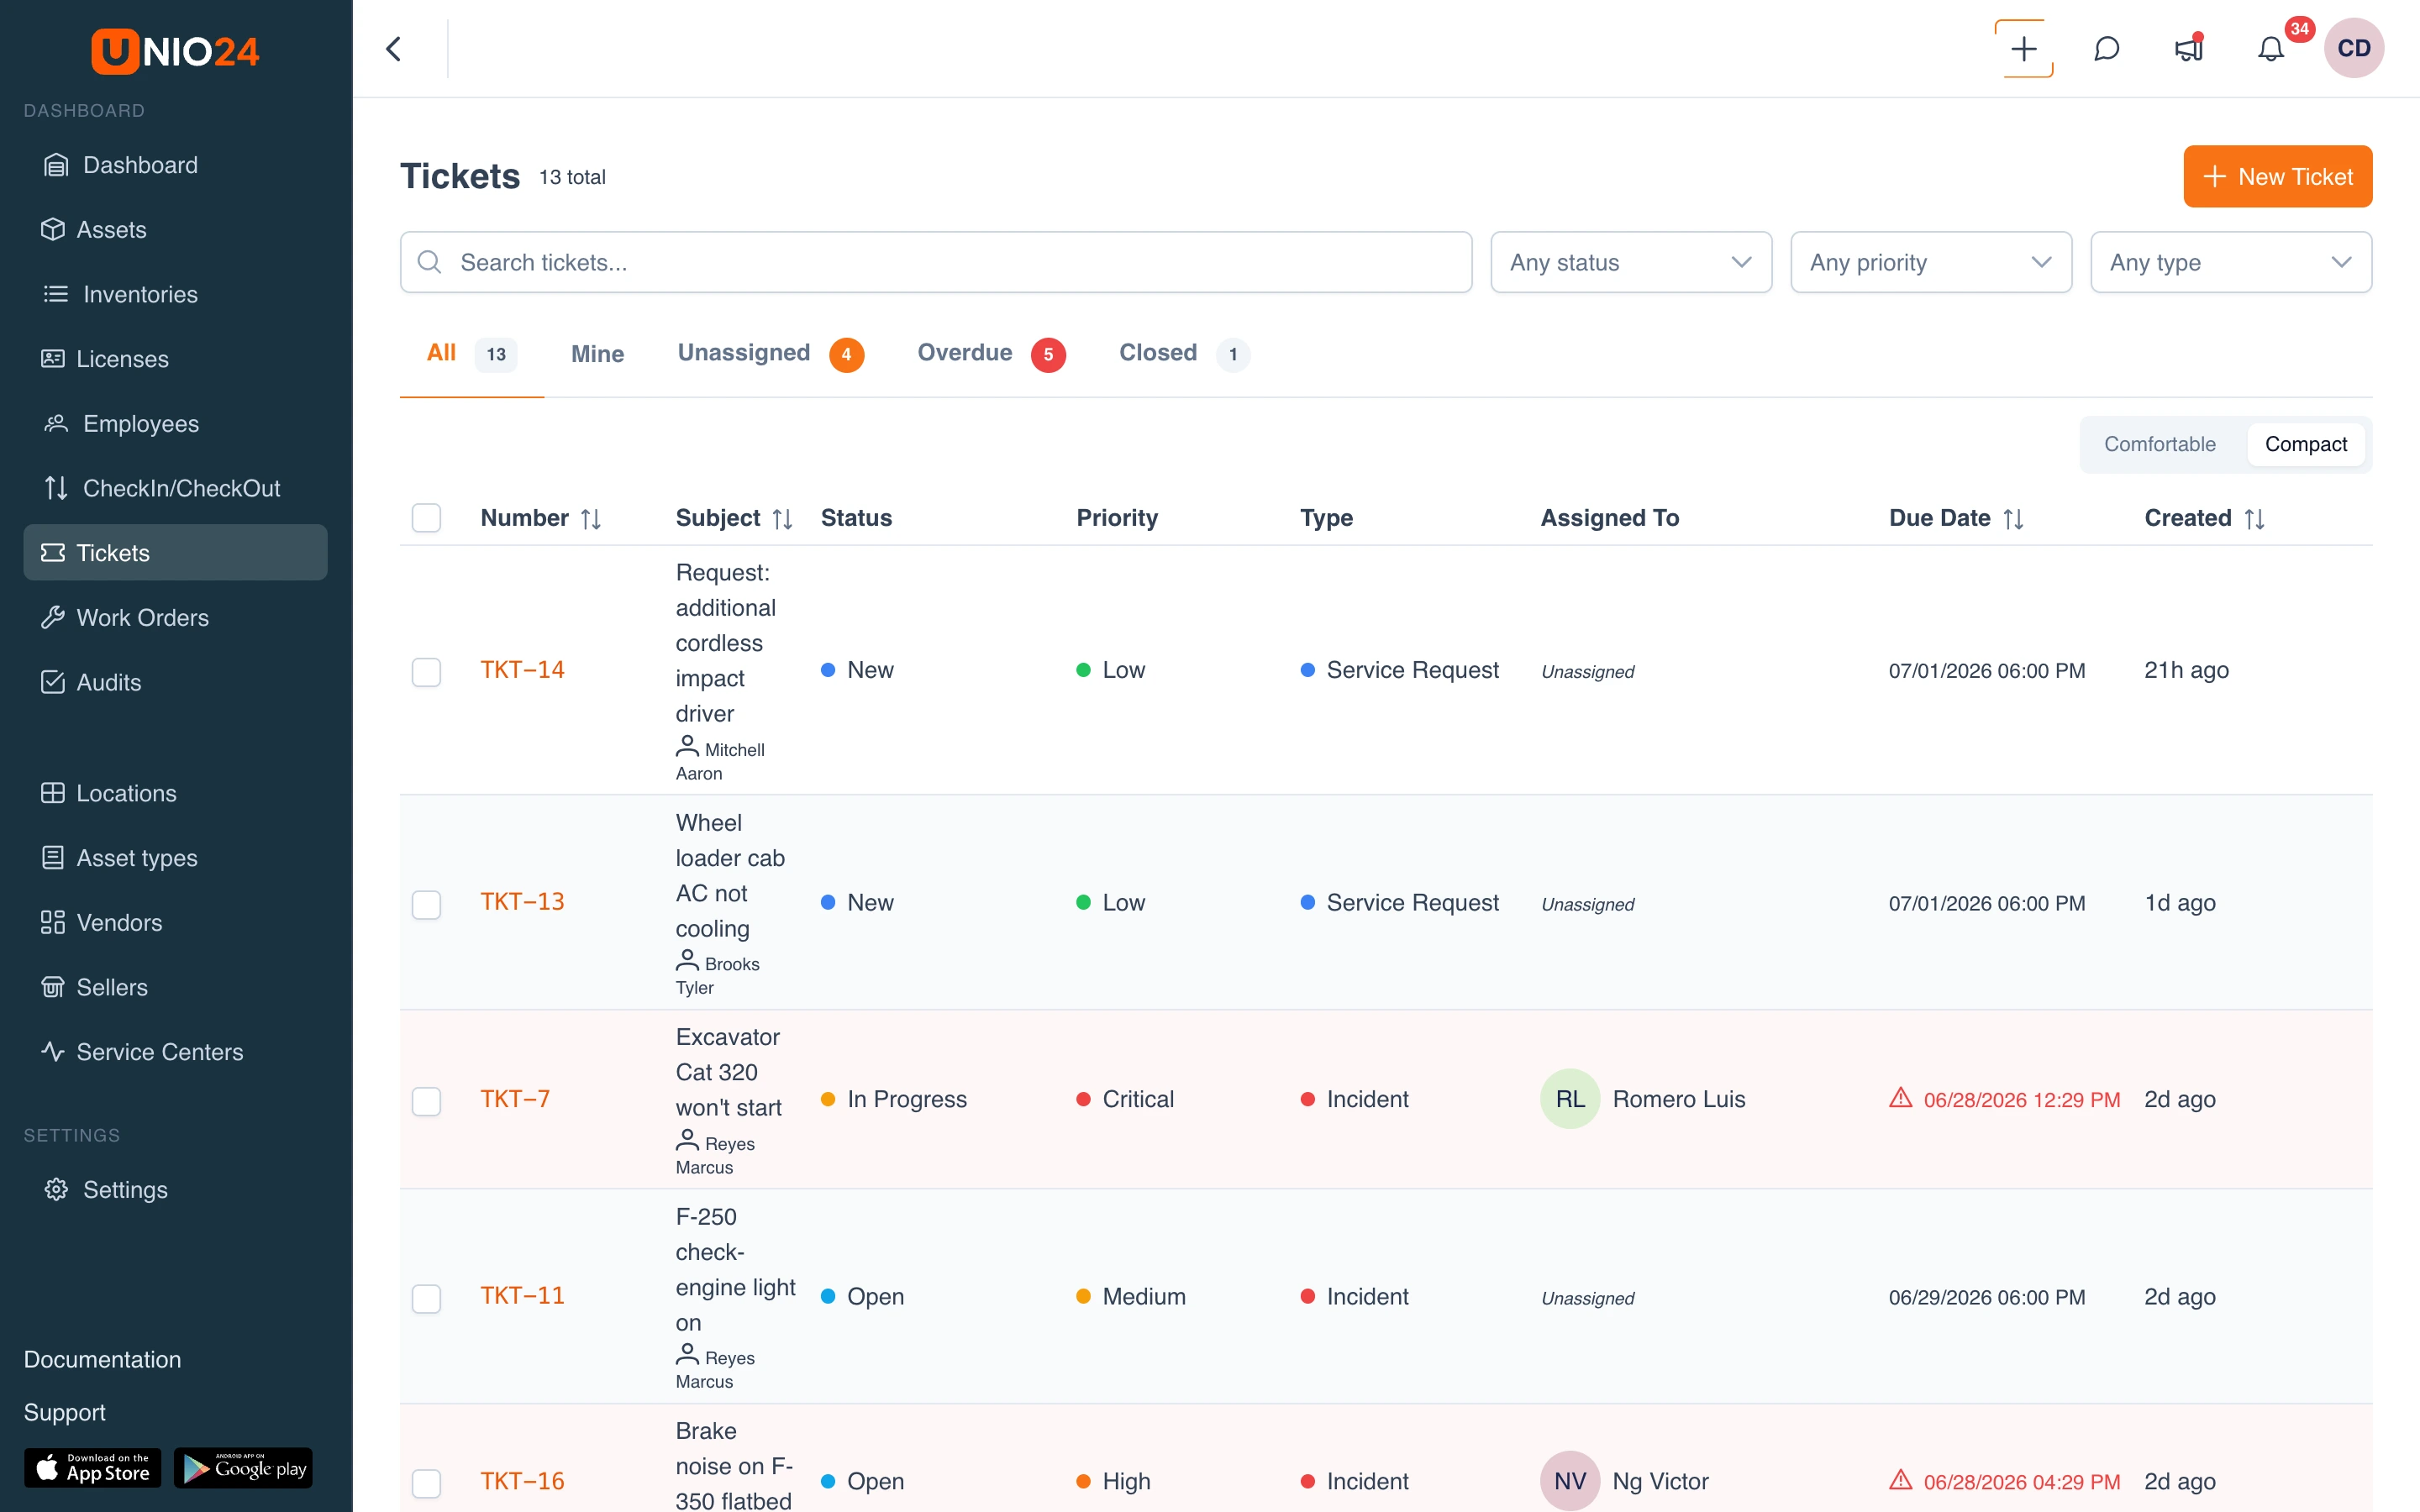2420x1512 pixels.
Task: Check the box for ticket TKT-14
Action: tap(427, 671)
